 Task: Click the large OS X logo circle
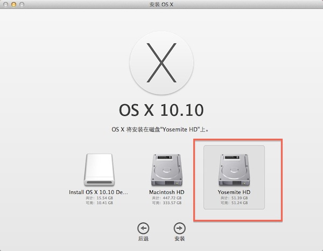tap(161, 63)
